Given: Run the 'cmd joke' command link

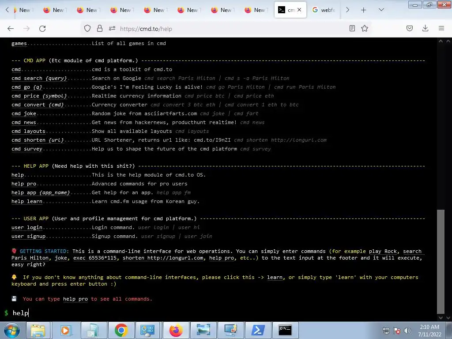Looking at the screenshot, I should [x=24, y=113].
